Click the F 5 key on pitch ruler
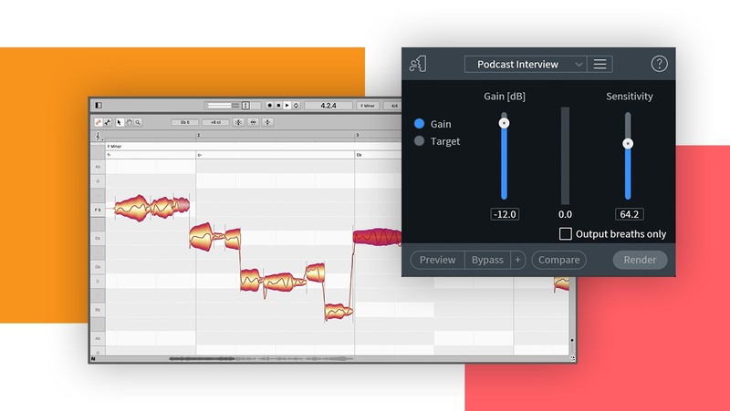730x411 pixels. pos(98,210)
